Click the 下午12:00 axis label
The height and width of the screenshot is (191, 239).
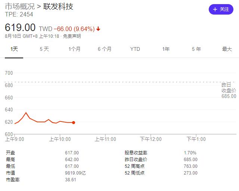(151, 139)
